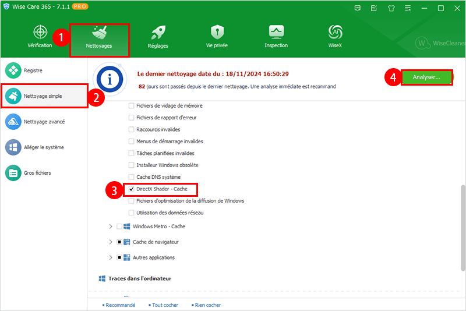Click the Nettoyage avancé sidebar icon
Viewport: 466px width, 311px height.
(13, 122)
